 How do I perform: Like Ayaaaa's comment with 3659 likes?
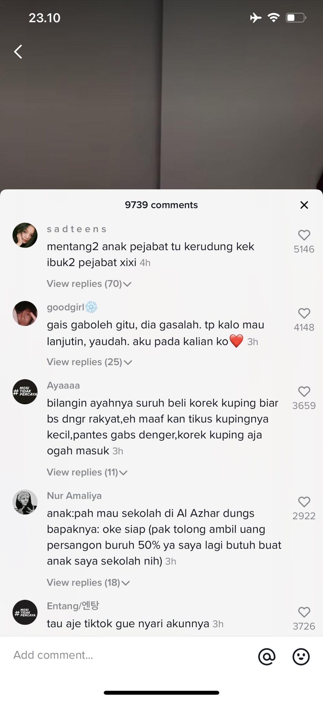pyautogui.click(x=304, y=391)
